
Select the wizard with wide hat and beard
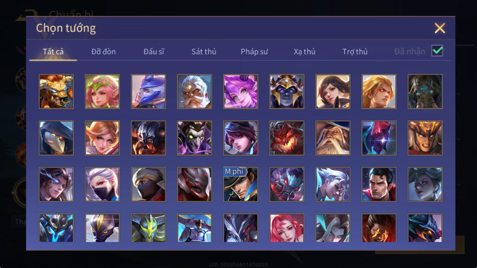(x=333, y=138)
